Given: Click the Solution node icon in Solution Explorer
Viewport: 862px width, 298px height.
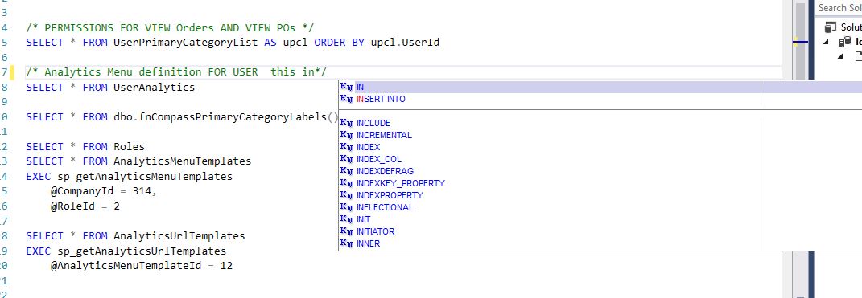Looking at the screenshot, I should click(831, 27).
